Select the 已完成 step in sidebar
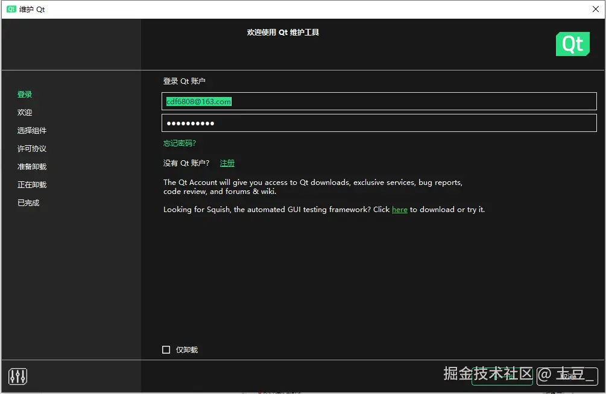Screen dimensions: 606x394 tap(28, 203)
